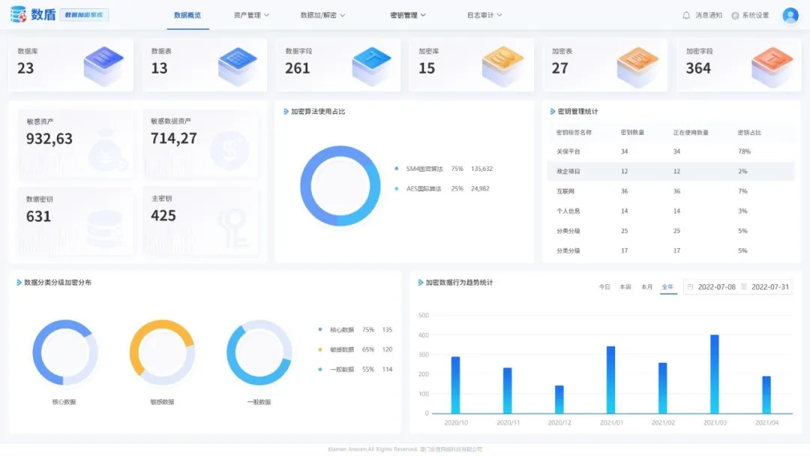Screen dimensions: 810x456
Task: Click the 数盾 shield logo icon
Action: click(x=17, y=14)
